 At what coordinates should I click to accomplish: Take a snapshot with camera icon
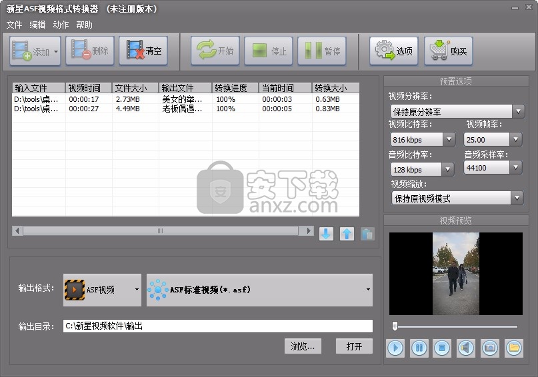pyautogui.click(x=490, y=348)
